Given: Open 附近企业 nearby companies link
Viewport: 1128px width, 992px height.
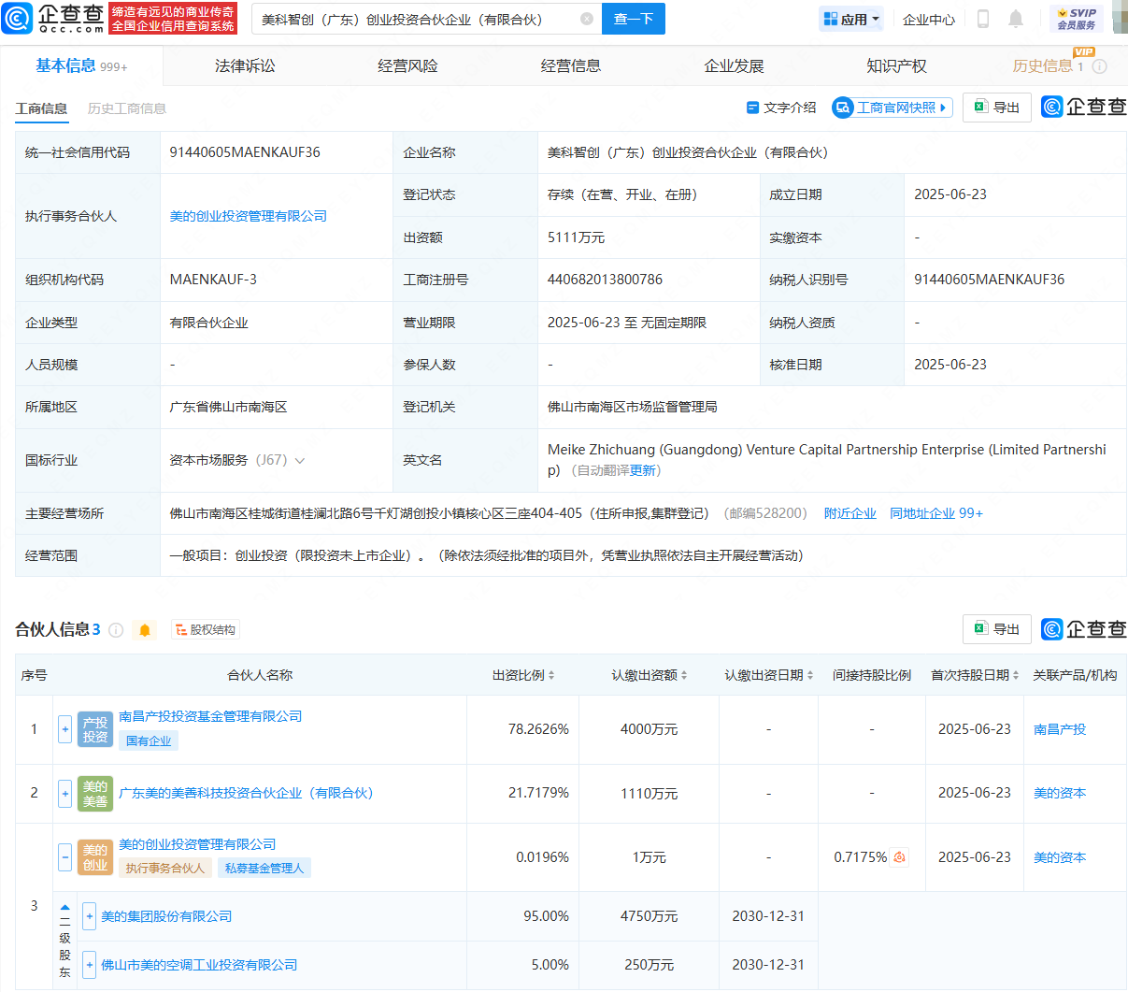Looking at the screenshot, I should click(850, 513).
